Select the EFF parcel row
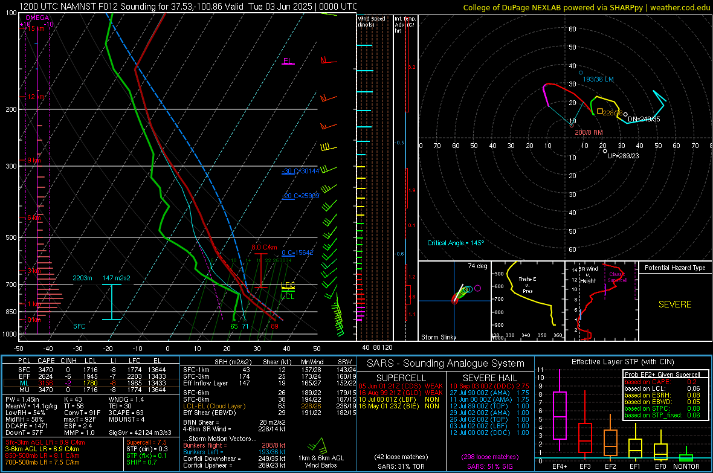This screenshot has width=713, height=473. 91,376
